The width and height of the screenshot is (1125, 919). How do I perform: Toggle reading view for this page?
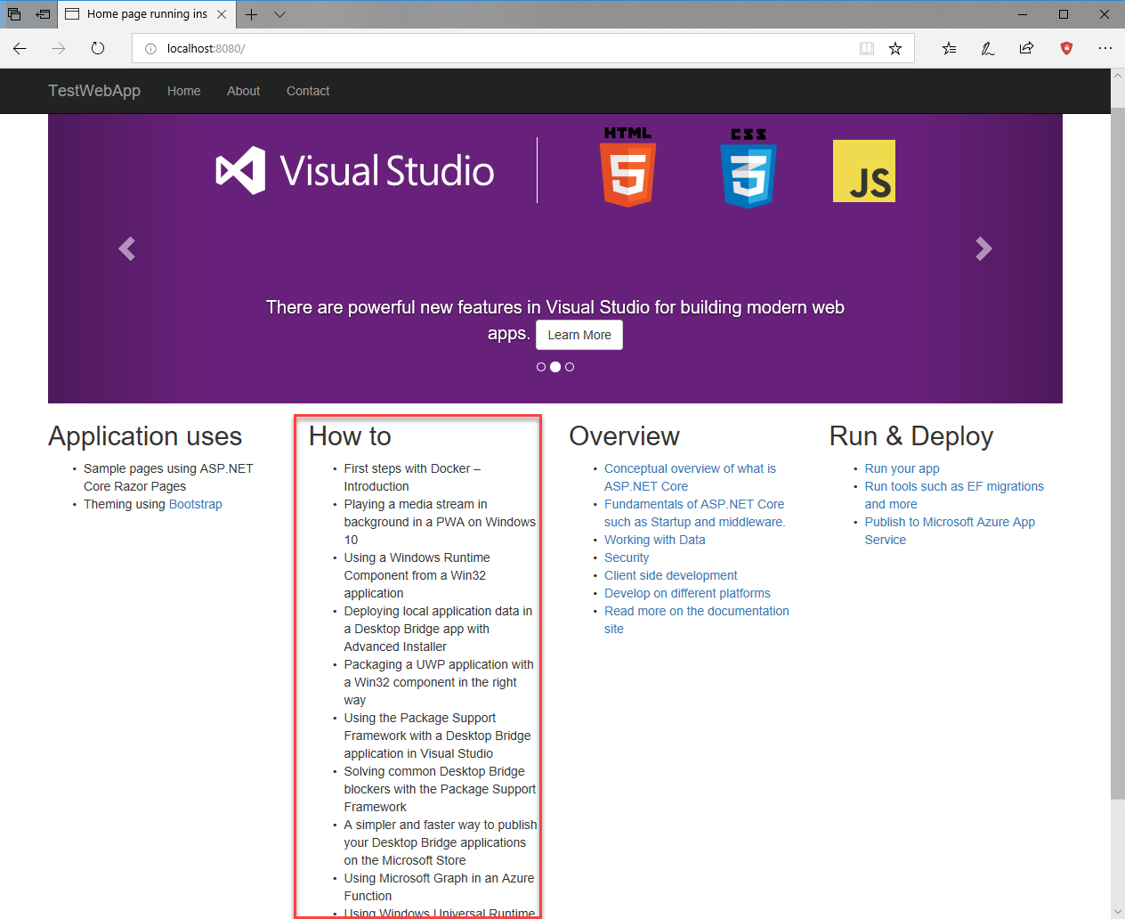(x=867, y=48)
